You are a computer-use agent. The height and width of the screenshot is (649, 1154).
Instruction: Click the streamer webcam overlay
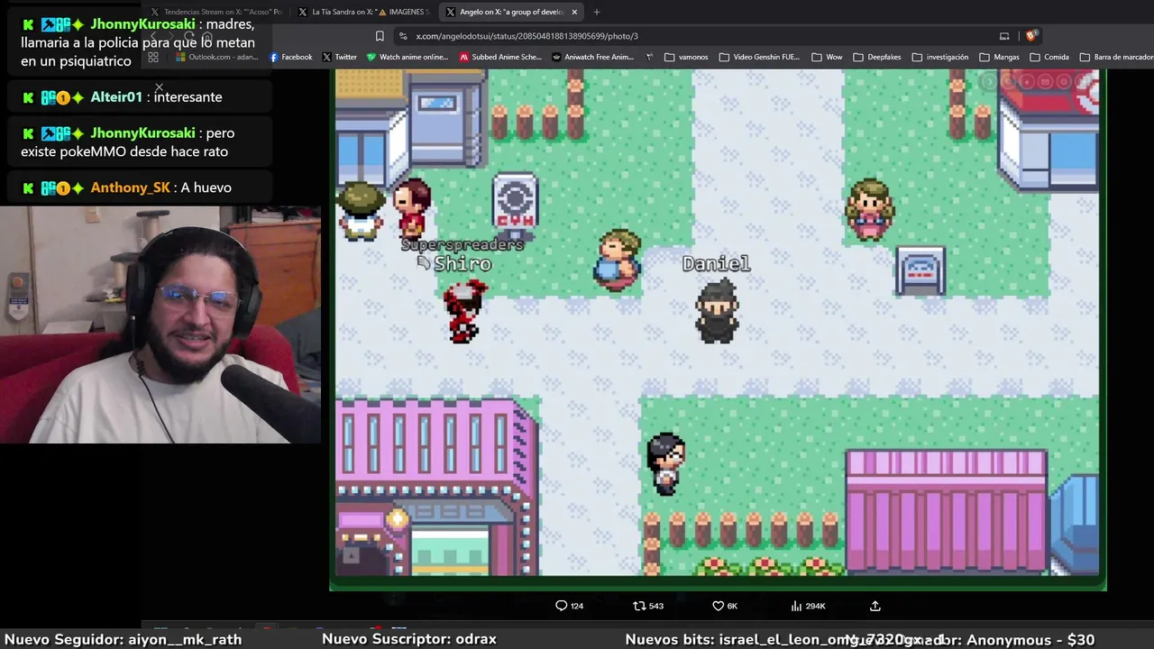(160, 324)
